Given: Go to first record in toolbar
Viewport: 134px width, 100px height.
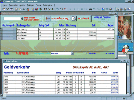Looking at the screenshot, I should 70,9.
